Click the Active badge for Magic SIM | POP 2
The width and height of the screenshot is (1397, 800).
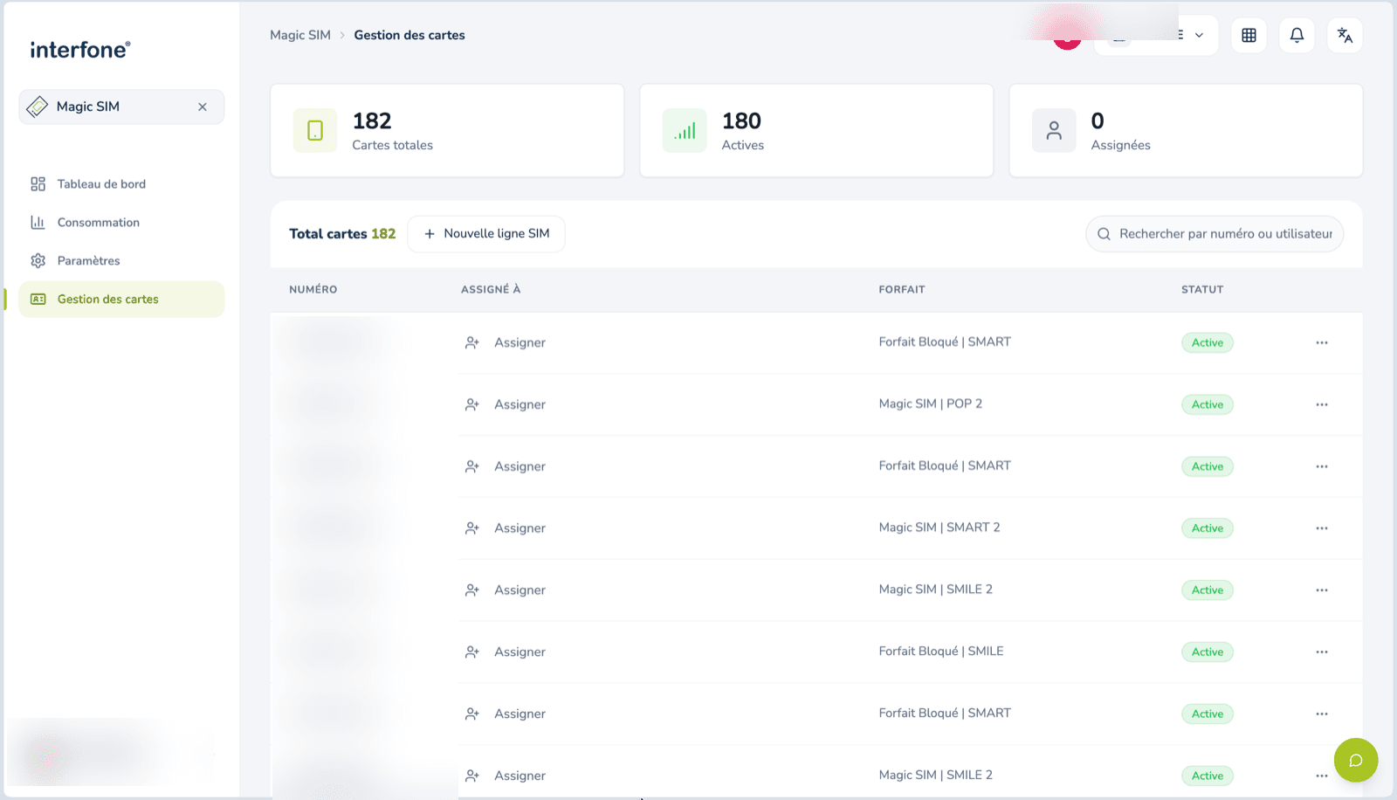pyautogui.click(x=1208, y=404)
